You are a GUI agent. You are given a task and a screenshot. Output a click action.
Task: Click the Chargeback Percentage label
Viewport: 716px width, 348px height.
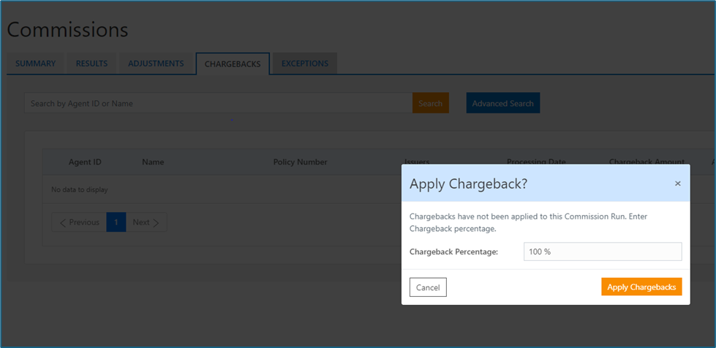[x=454, y=251]
